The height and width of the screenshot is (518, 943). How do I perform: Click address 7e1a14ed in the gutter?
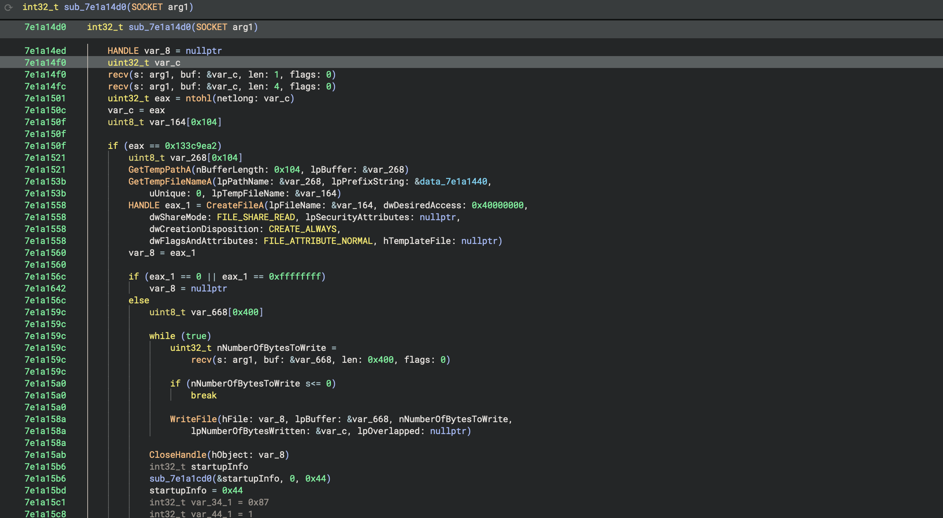(45, 51)
